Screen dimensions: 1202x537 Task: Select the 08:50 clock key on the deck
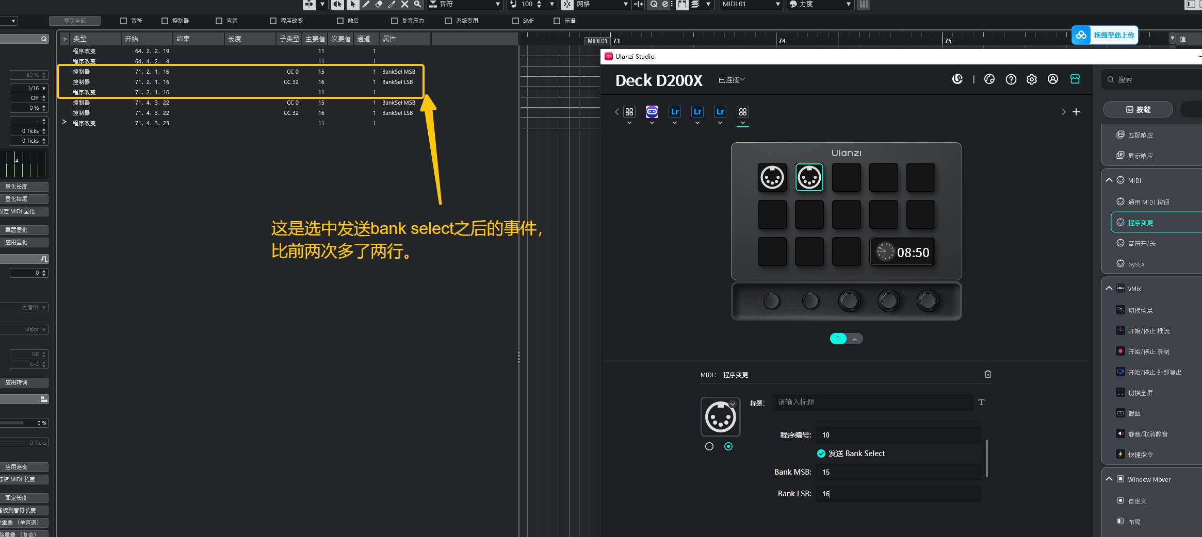902,252
